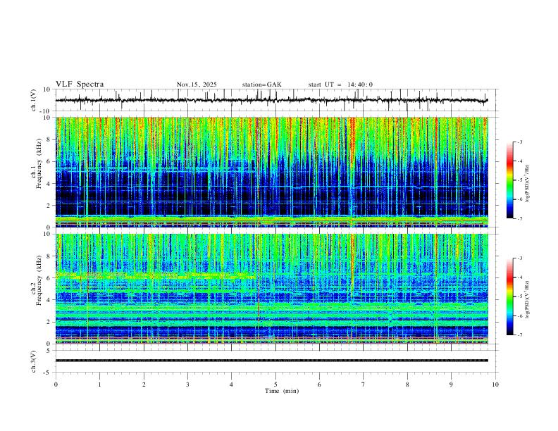Click the '-7' label on ch.2 colorbar
The image size is (558, 431).
point(519,335)
